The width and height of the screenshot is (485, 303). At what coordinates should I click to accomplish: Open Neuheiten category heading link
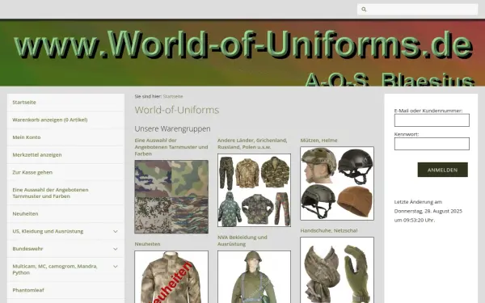147,244
